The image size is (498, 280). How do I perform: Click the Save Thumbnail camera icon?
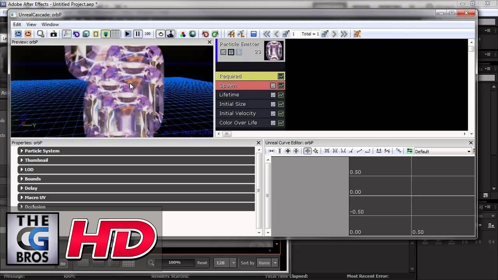(54, 34)
